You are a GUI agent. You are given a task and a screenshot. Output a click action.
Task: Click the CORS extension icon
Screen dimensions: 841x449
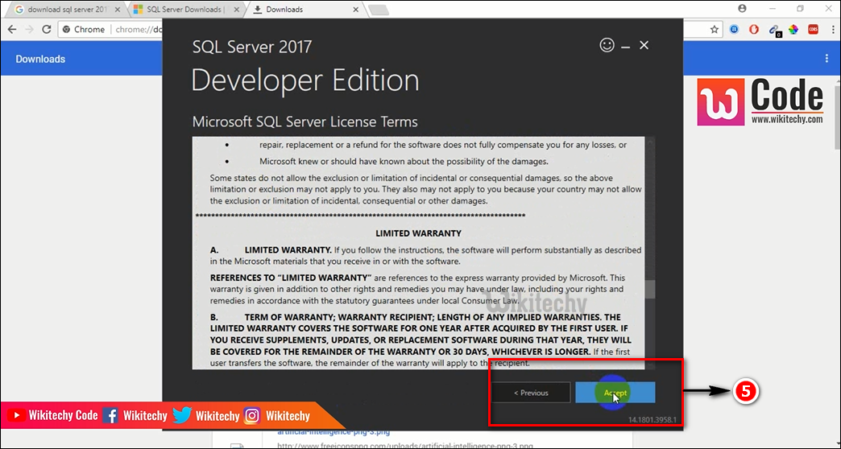click(811, 29)
